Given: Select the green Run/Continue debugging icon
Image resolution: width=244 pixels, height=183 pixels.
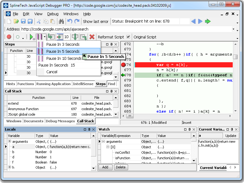Looking at the screenshot, I should point(31,37).
